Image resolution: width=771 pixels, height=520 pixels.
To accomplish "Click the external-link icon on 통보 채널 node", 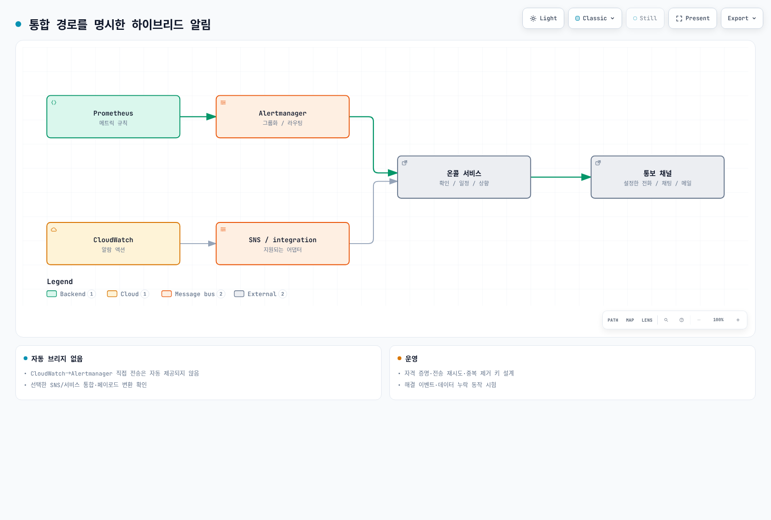I will 598,163.
